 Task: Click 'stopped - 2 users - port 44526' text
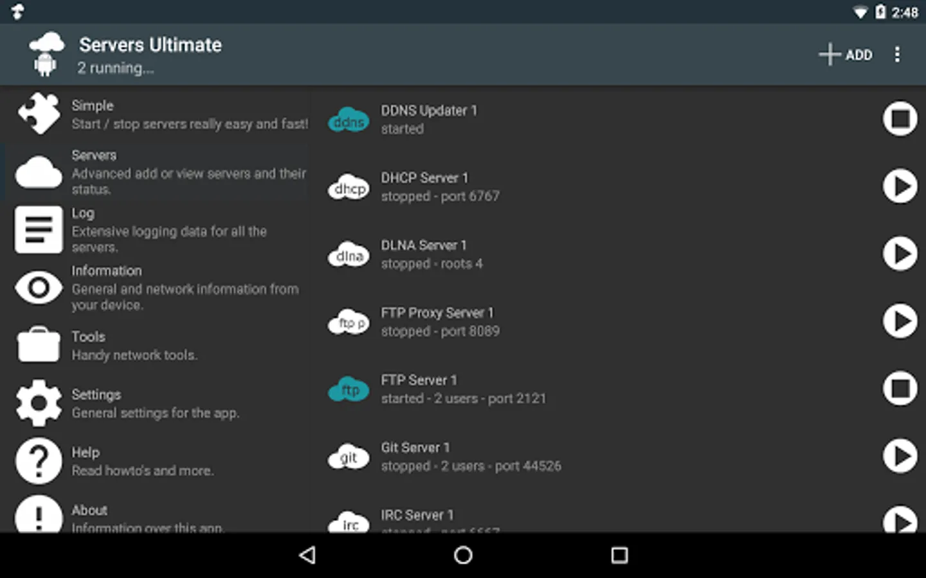click(x=471, y=466)
